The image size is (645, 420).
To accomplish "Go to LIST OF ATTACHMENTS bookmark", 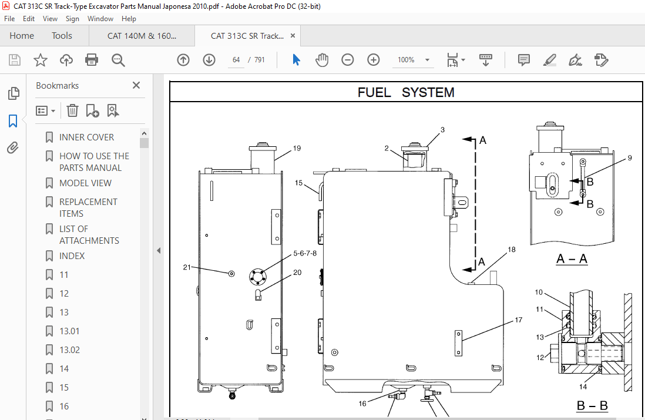I will coord(89,235).
